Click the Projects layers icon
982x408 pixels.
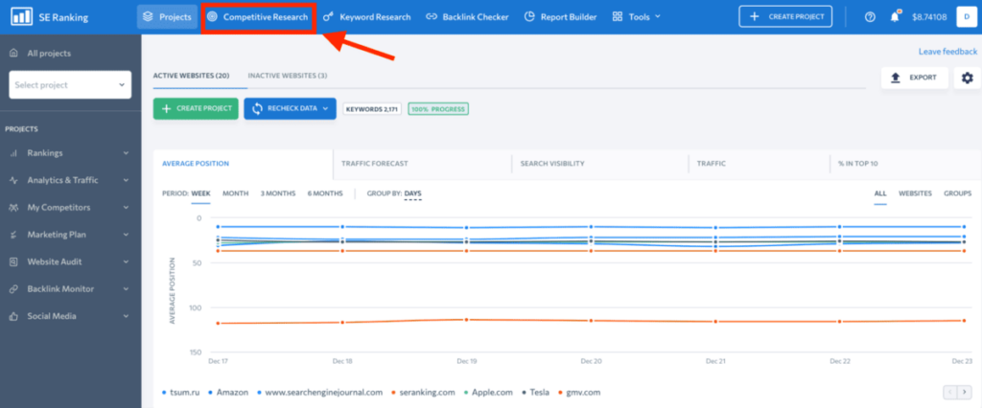point(148,17)
